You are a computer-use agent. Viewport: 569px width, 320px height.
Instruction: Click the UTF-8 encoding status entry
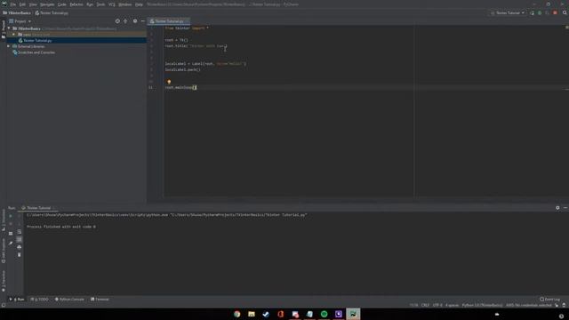[x=437, y=305]
